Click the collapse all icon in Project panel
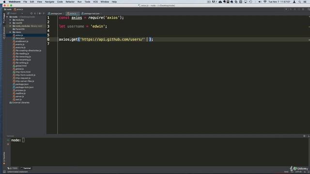The image size is (310, 174). pyautogui.click(x=35, y=14)
